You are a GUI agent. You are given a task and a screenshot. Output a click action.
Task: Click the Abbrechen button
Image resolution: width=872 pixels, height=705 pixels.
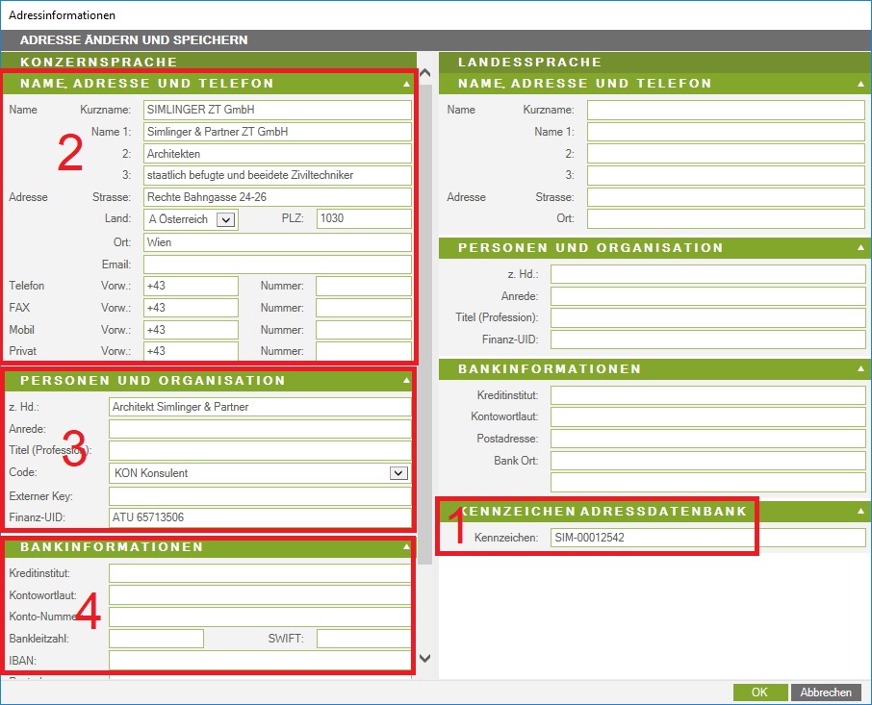click(826, 692)
